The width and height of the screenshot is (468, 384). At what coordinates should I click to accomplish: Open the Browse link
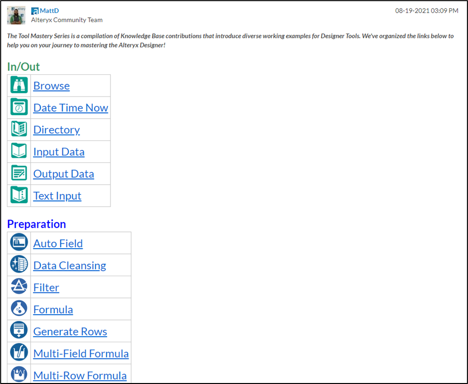point(51,86)
